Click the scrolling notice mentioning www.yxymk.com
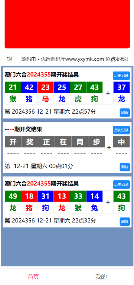Viewport: 134px width, 285px height. tap(75, 59)
